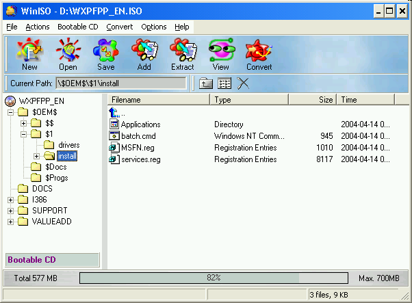Select the I386 folder in tree
This screenshot has height=303, width=412.
tap(40, 200)
